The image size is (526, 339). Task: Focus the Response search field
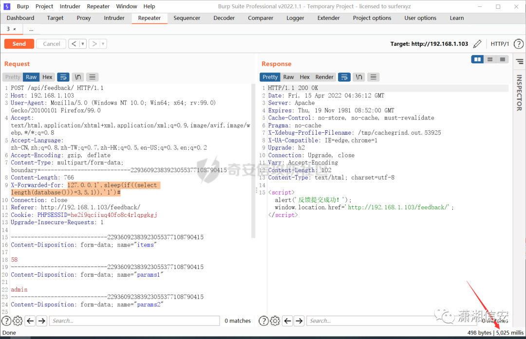(392, 321)
